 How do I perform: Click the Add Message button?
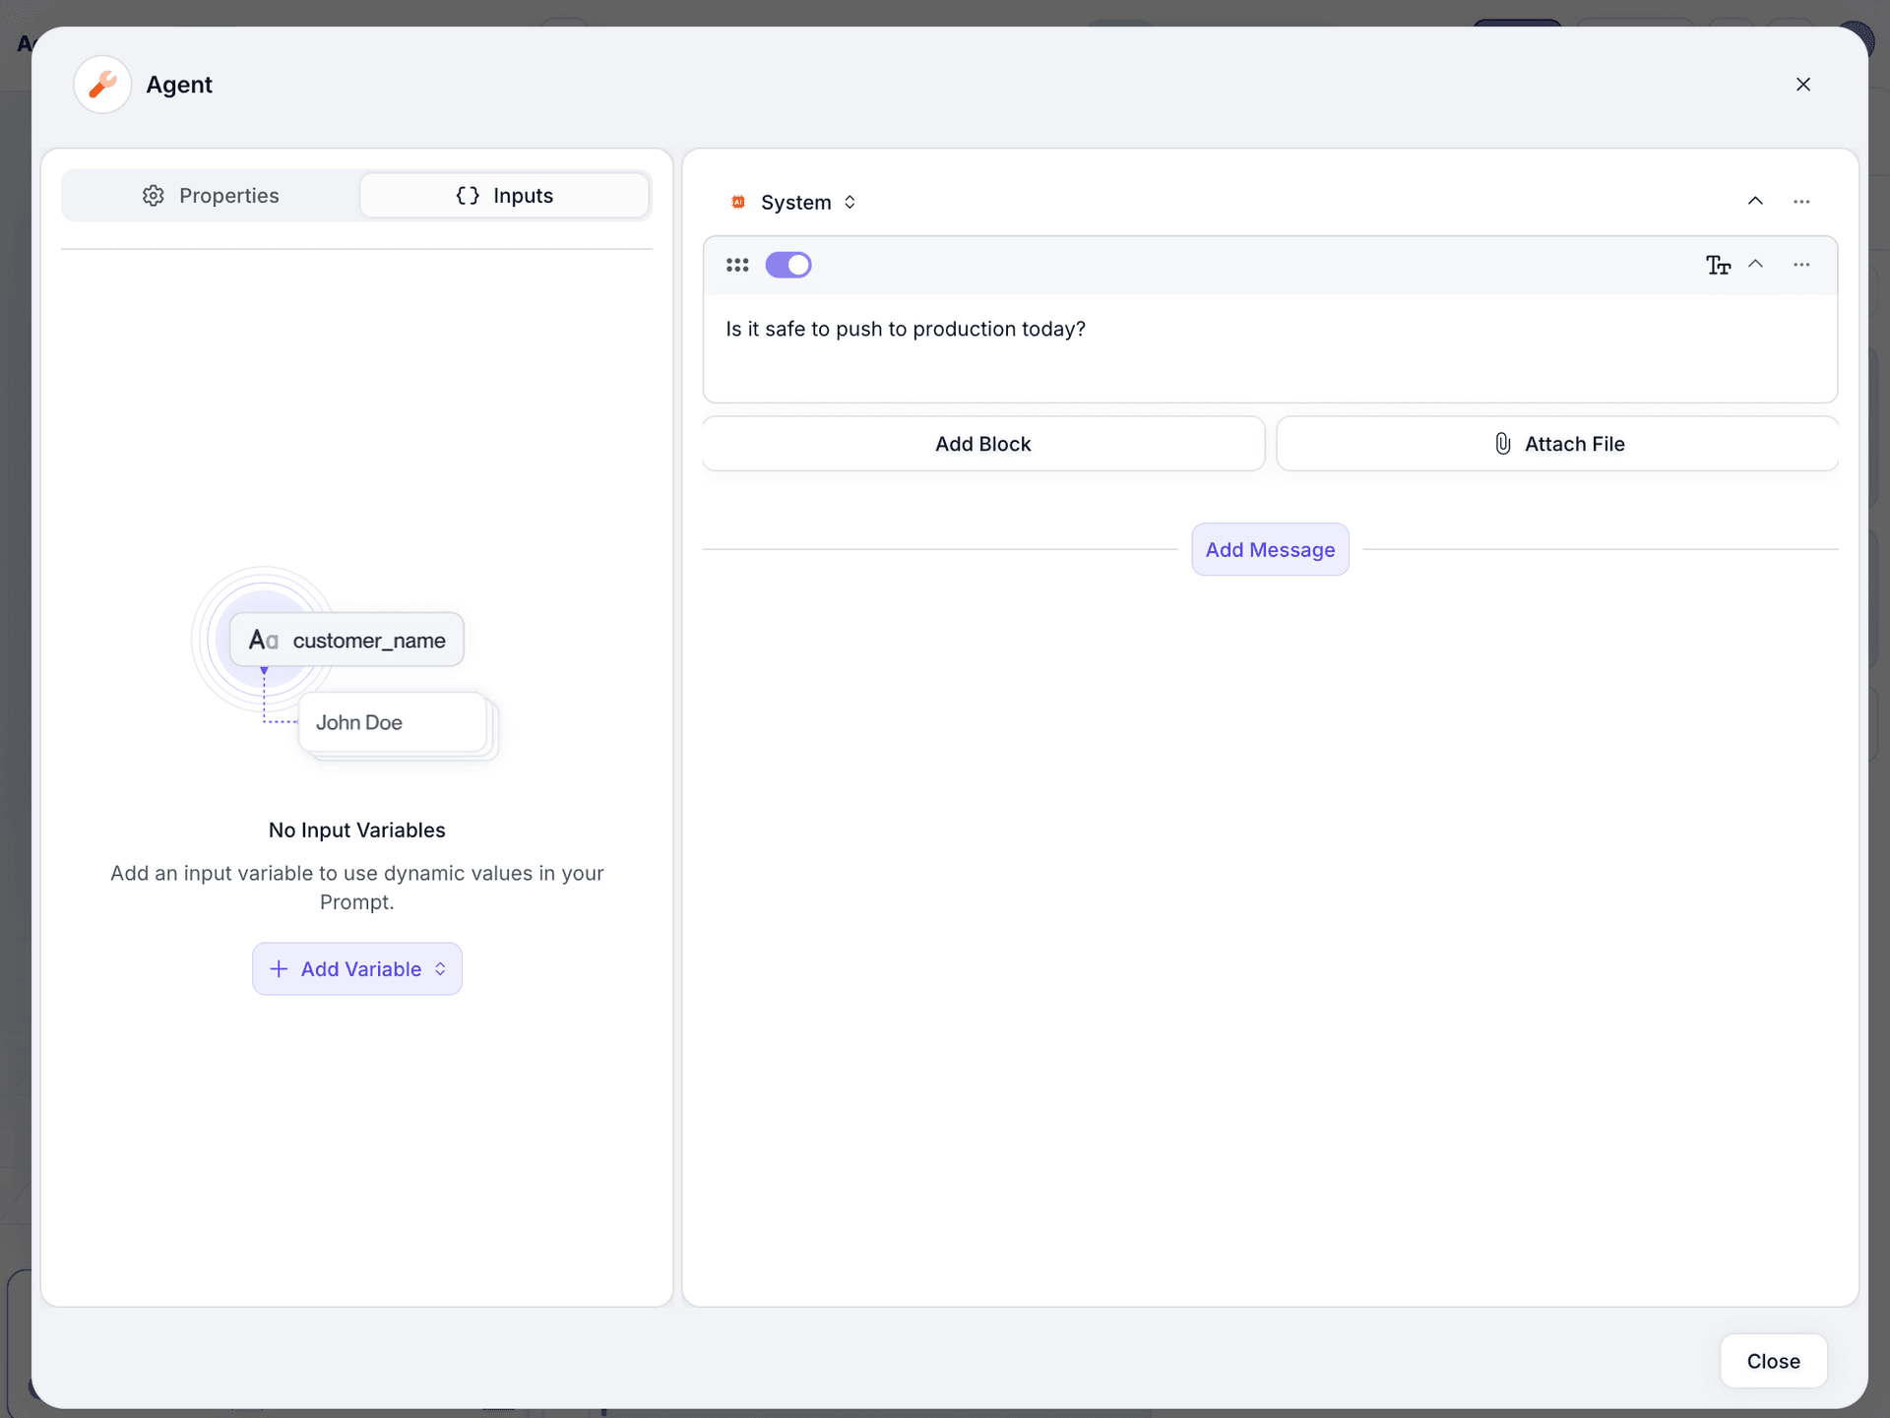[1270, 549]
